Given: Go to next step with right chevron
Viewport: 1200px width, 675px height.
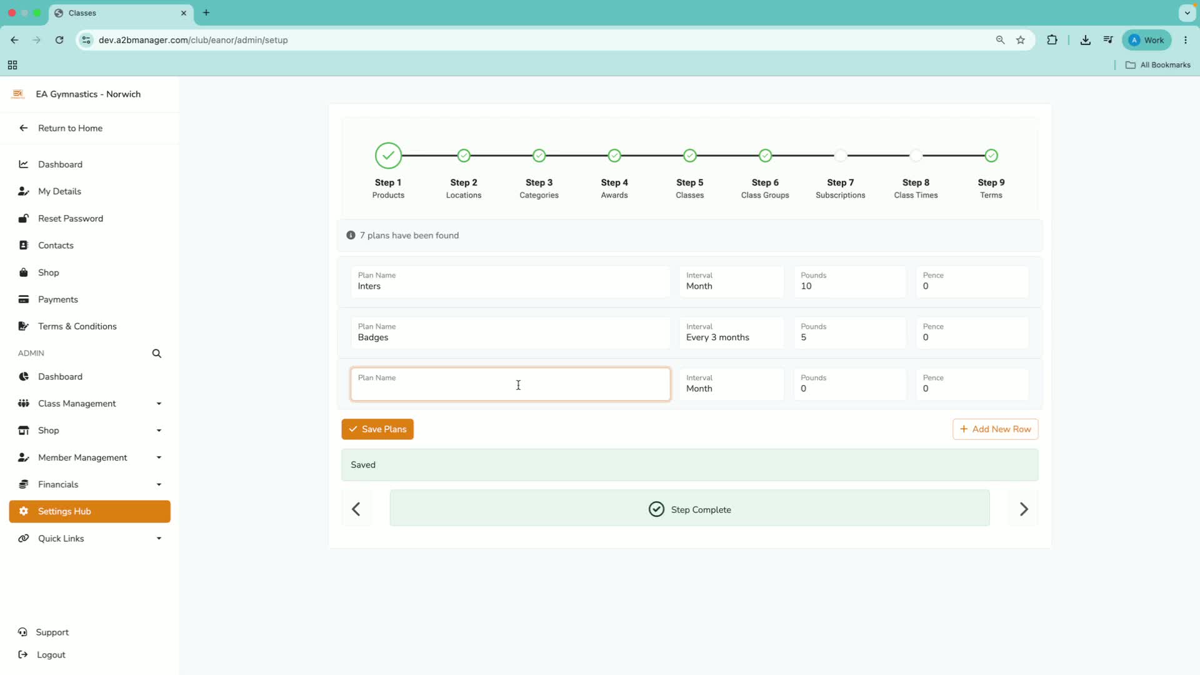Looking at the screenshot, I should pos(1023,509).
